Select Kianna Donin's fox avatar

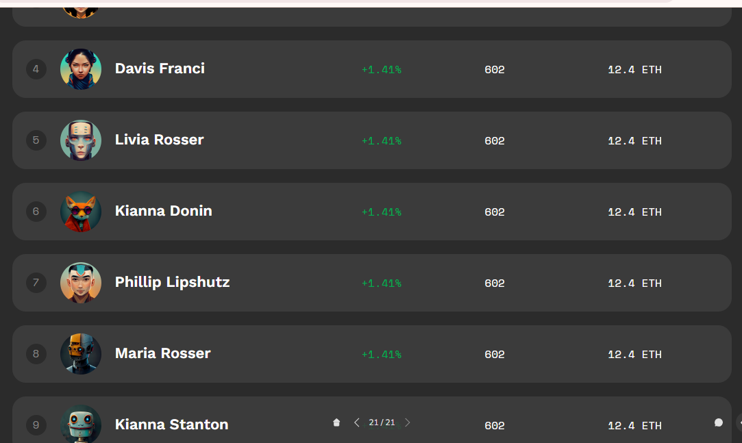pos(81,212)
